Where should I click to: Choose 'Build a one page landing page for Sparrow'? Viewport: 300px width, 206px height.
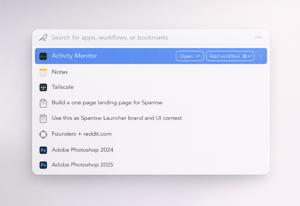pos(107,103)
